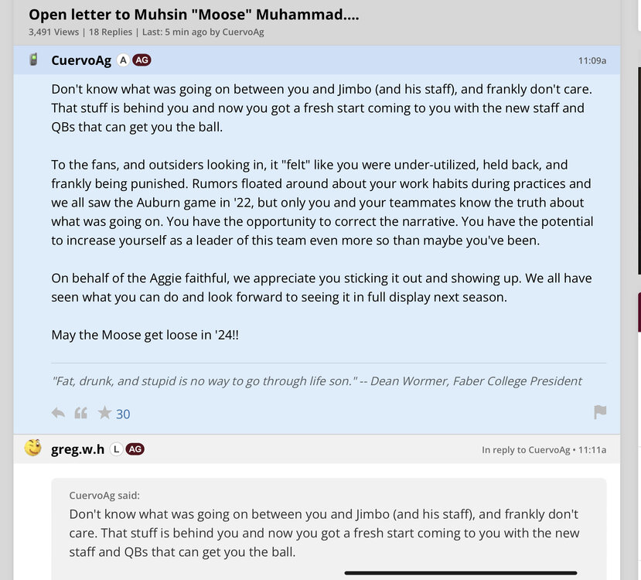Tap the home indicator bar at the bottom
Viewport: 641px width, 580px height.
[x=460, y=573]
